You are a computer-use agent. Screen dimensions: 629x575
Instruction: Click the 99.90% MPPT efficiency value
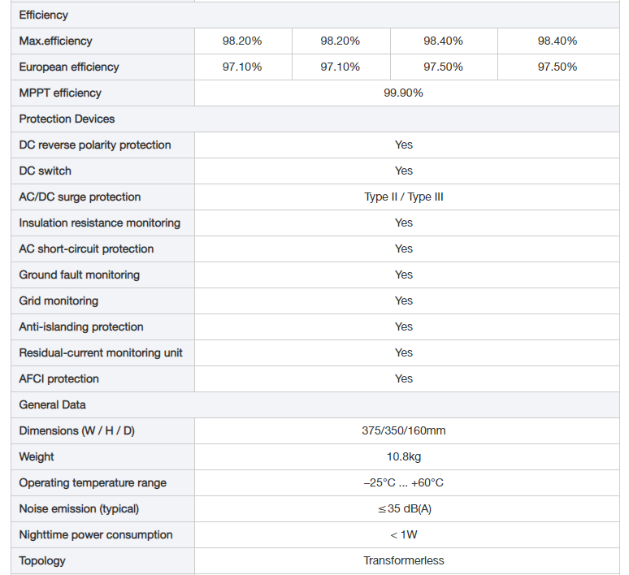pyautogui.click(x=403, y=93)
